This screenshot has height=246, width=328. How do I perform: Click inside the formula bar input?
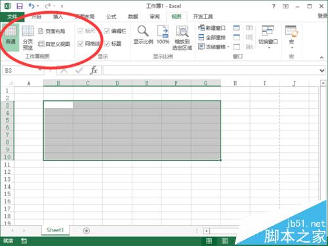click(211, 70)
